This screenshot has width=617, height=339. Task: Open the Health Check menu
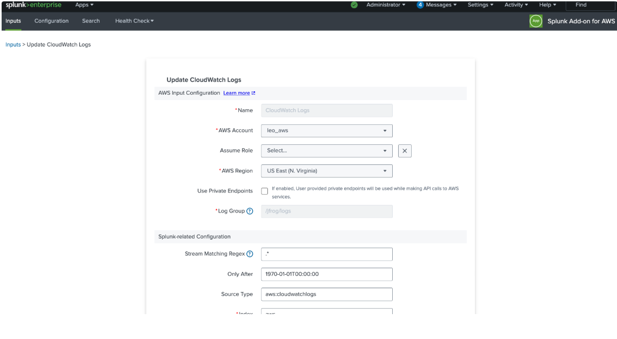[134, 21]
